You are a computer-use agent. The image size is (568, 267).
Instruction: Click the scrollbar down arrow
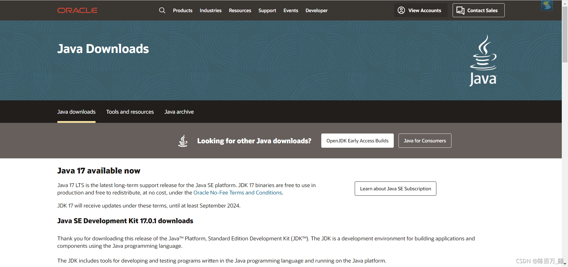click(565, 264)
